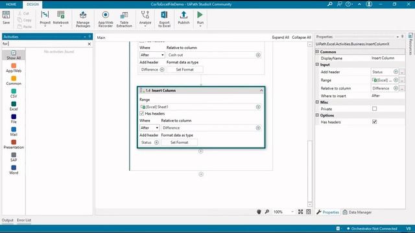
Task: Open the Where dropdown beside Cash out
Action: [152, 55]
